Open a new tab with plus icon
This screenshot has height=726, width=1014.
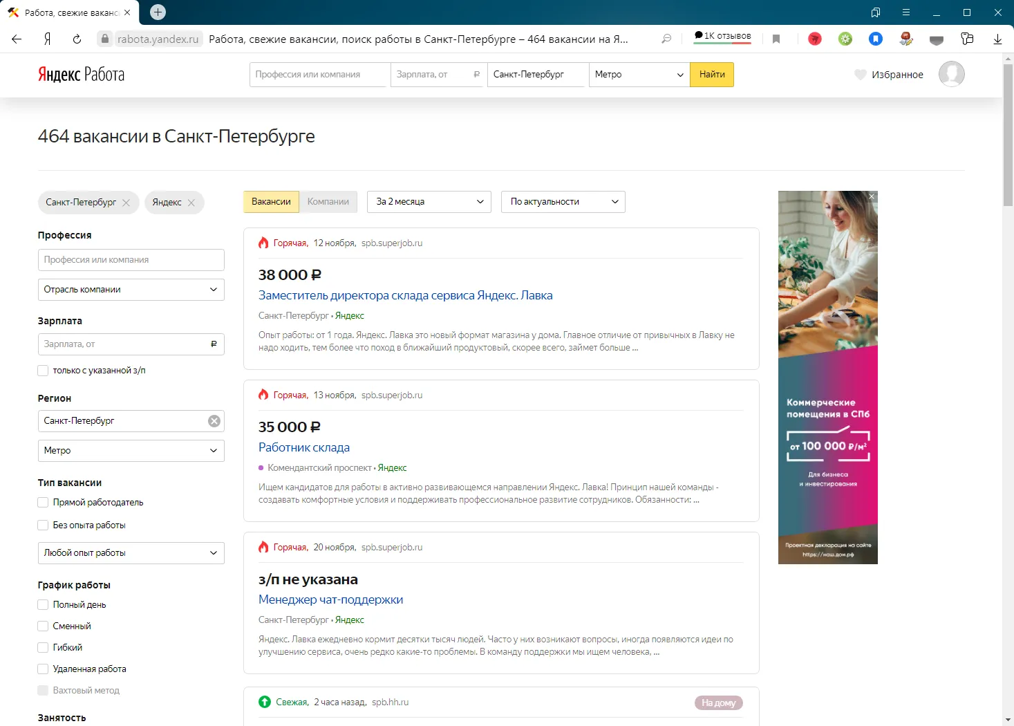coord(158,12)
